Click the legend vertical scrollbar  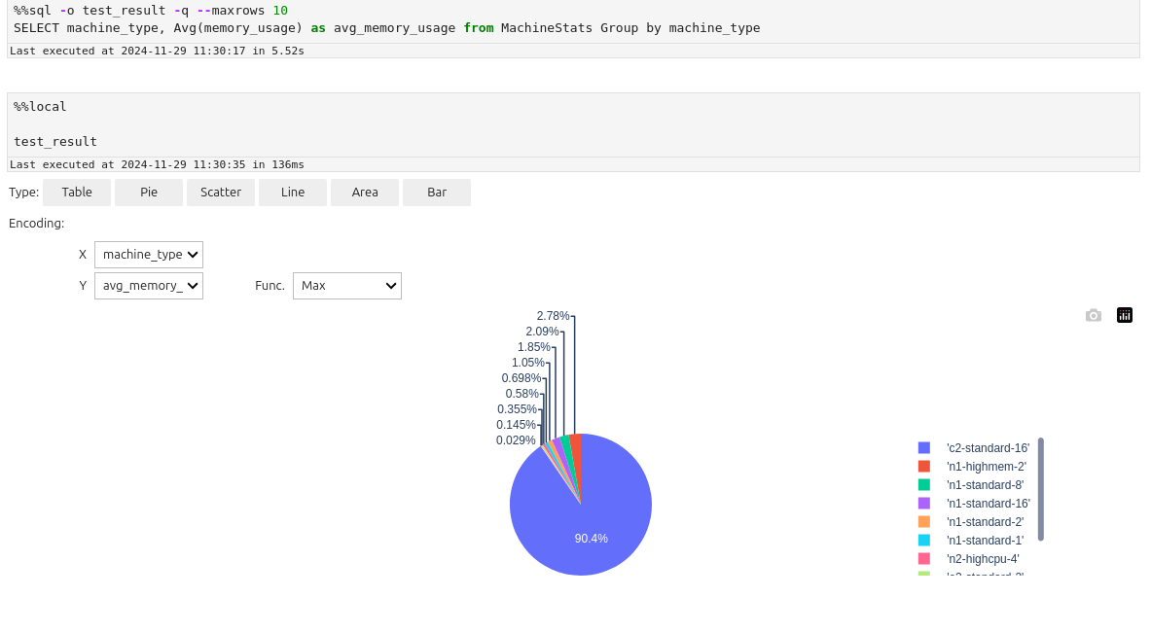point(1041,489)
